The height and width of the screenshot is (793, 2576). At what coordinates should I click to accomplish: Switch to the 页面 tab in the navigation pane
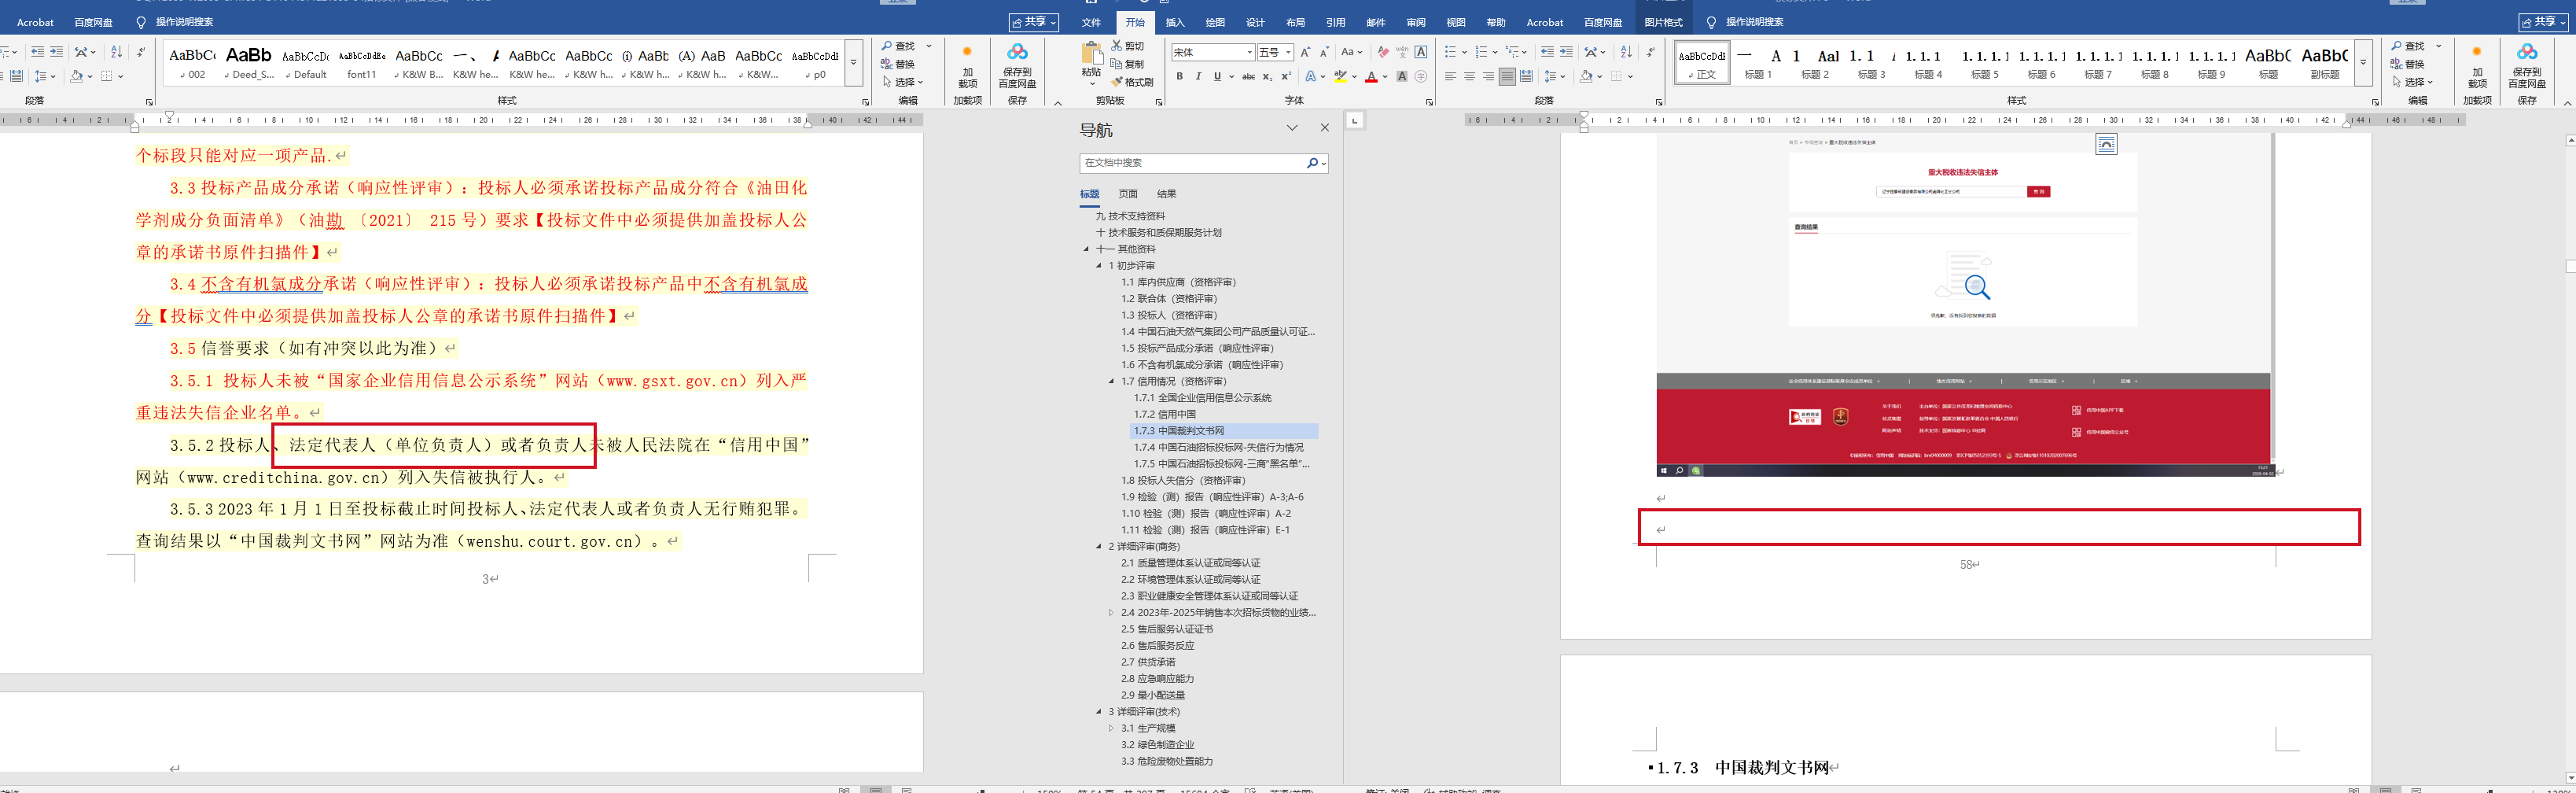(1128, 194)
